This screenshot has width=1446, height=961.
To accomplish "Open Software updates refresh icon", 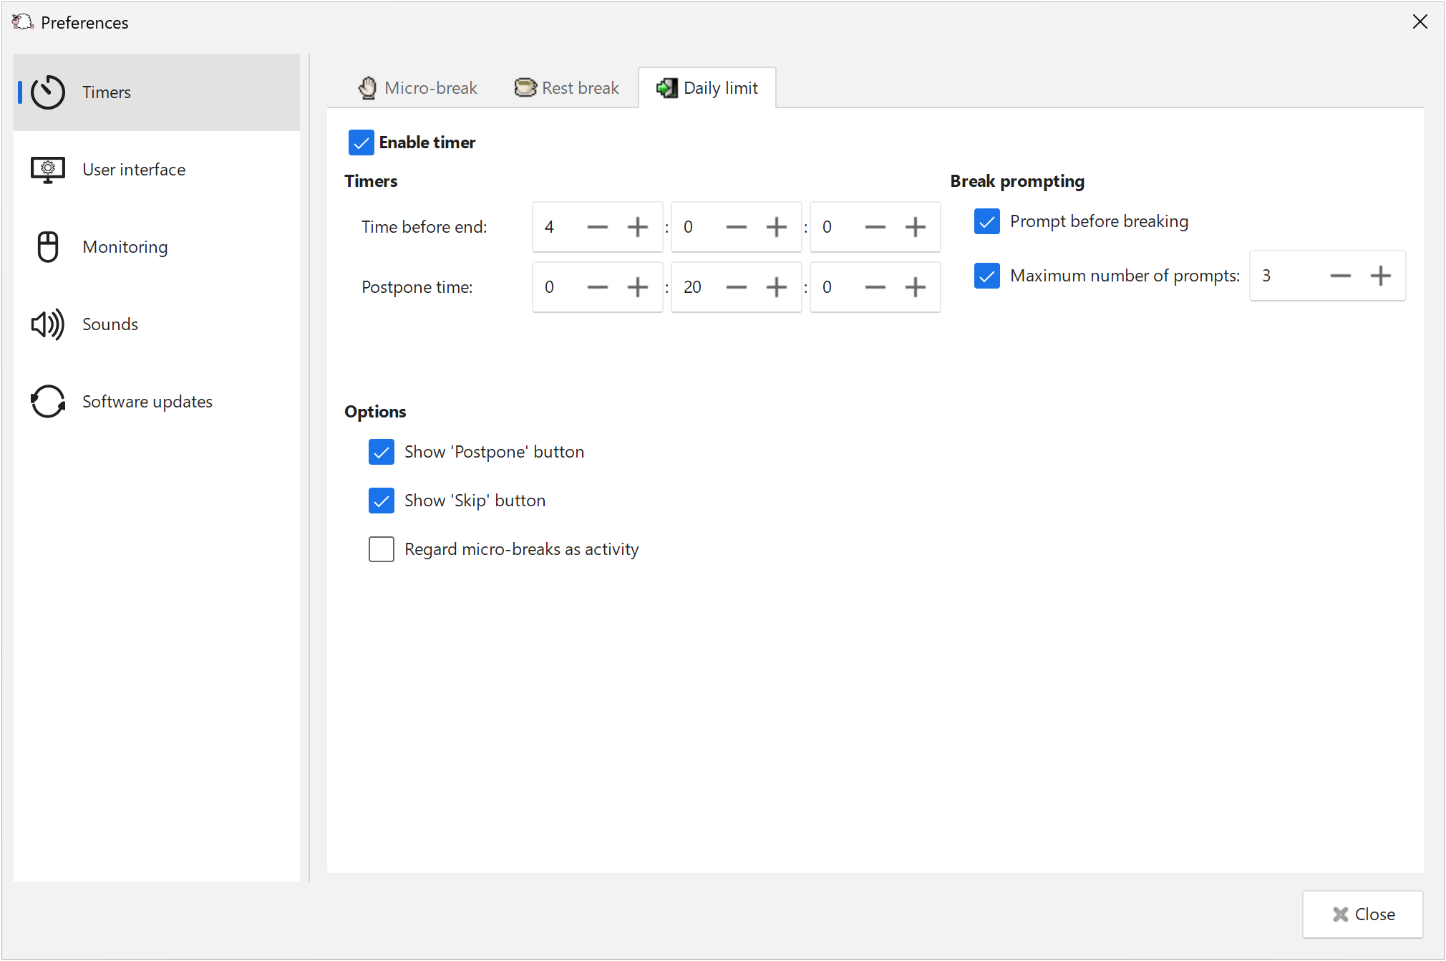I will 48,402.
